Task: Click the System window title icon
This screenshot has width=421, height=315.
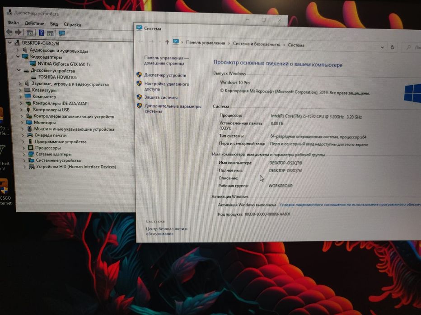Action: [x=139, y=28]
